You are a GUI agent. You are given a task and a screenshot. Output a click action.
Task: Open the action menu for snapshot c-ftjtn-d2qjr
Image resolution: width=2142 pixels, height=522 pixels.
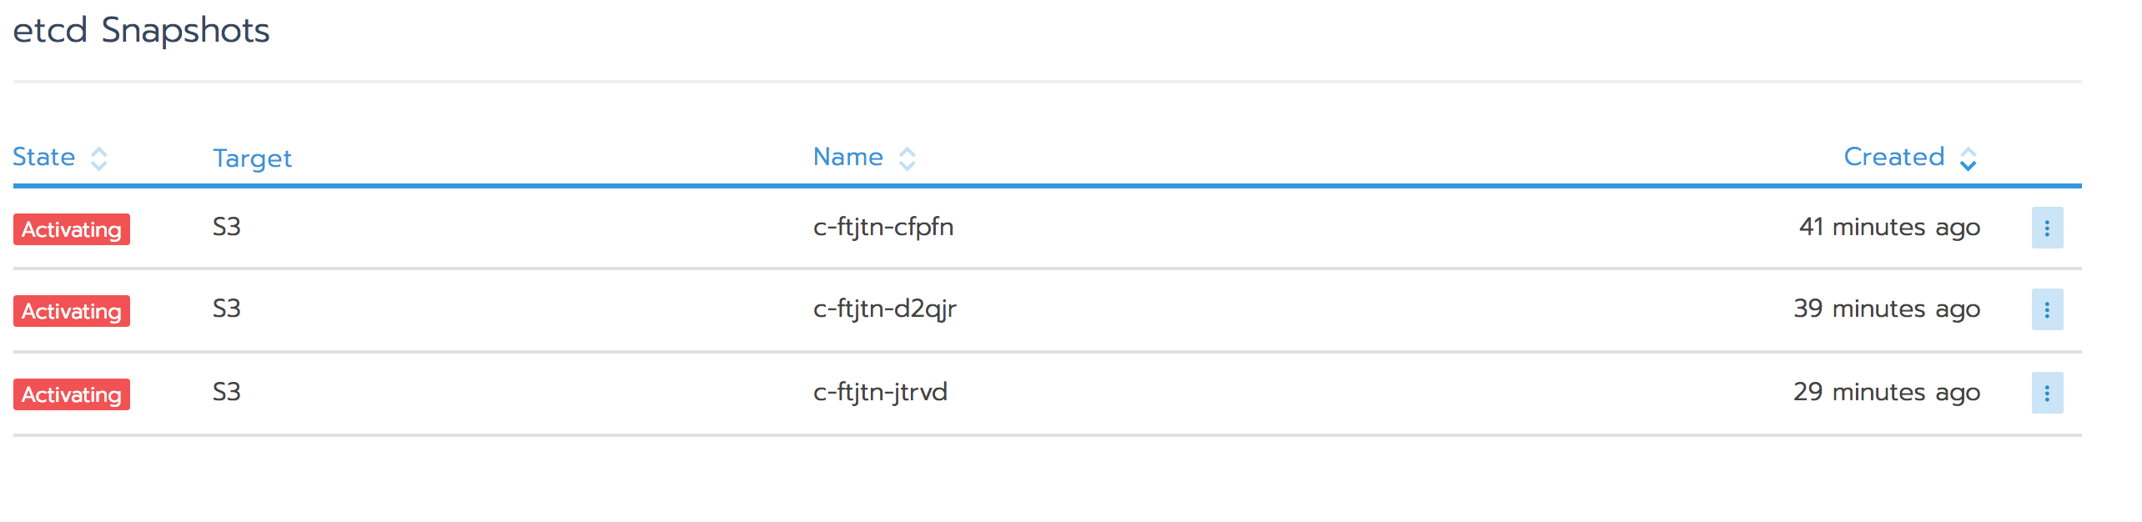click(2046, 309)
